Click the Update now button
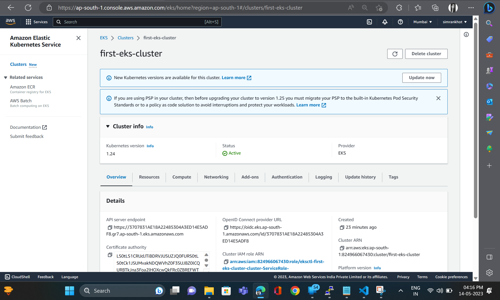Viewport: 500px width, 300px height. tap(421, 78)
